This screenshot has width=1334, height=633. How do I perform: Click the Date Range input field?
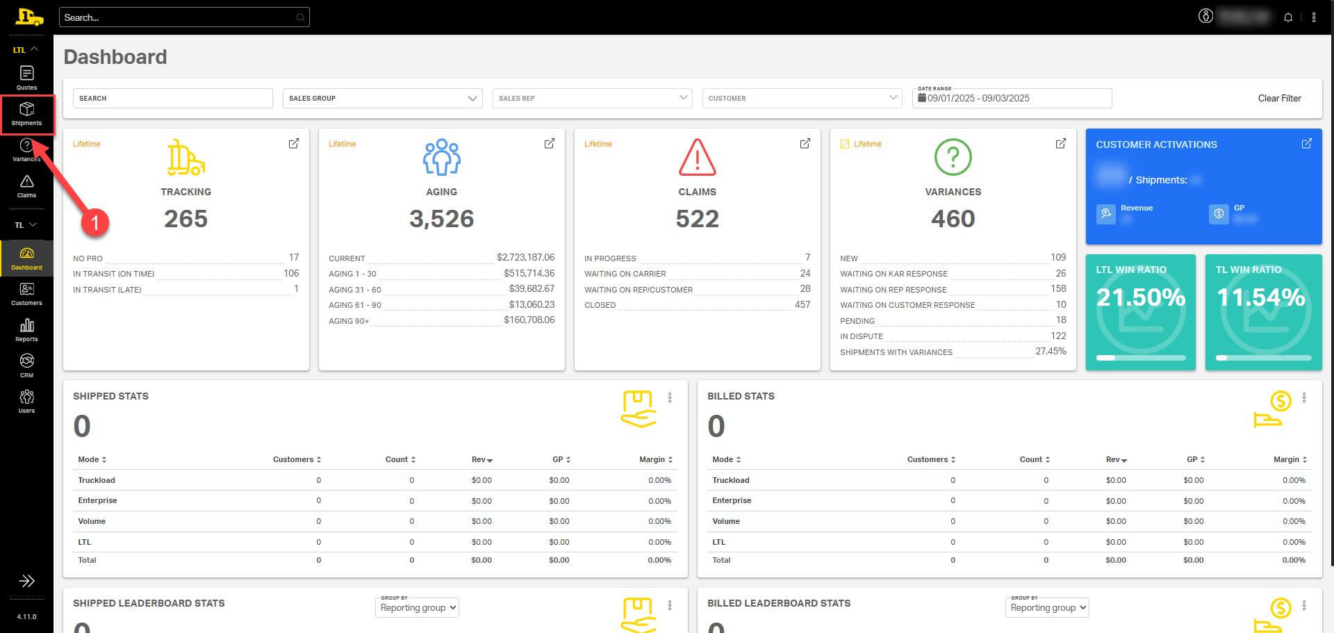pyautogui.click(x=1012, y=98)
